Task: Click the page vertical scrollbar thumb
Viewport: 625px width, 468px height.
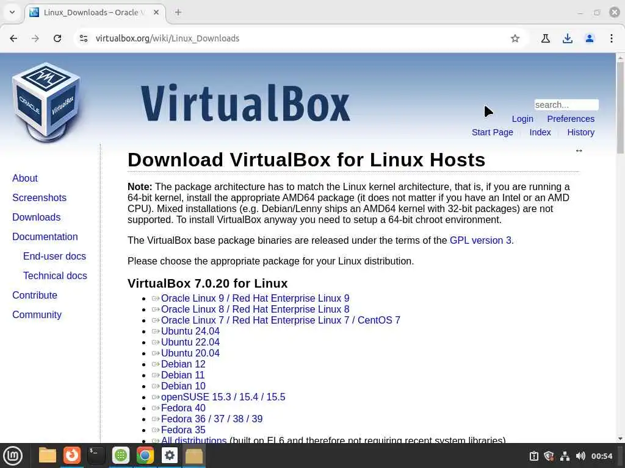Action: (x=620, y=107)
